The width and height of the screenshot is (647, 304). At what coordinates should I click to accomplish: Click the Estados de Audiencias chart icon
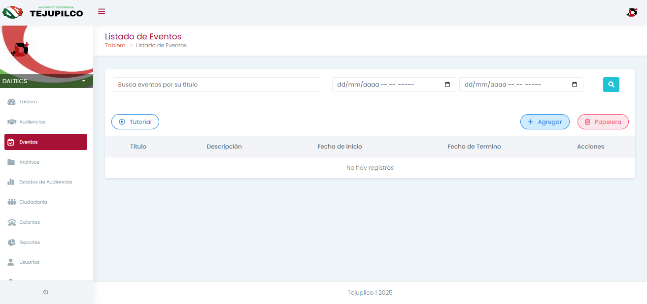tap(11, 182)
